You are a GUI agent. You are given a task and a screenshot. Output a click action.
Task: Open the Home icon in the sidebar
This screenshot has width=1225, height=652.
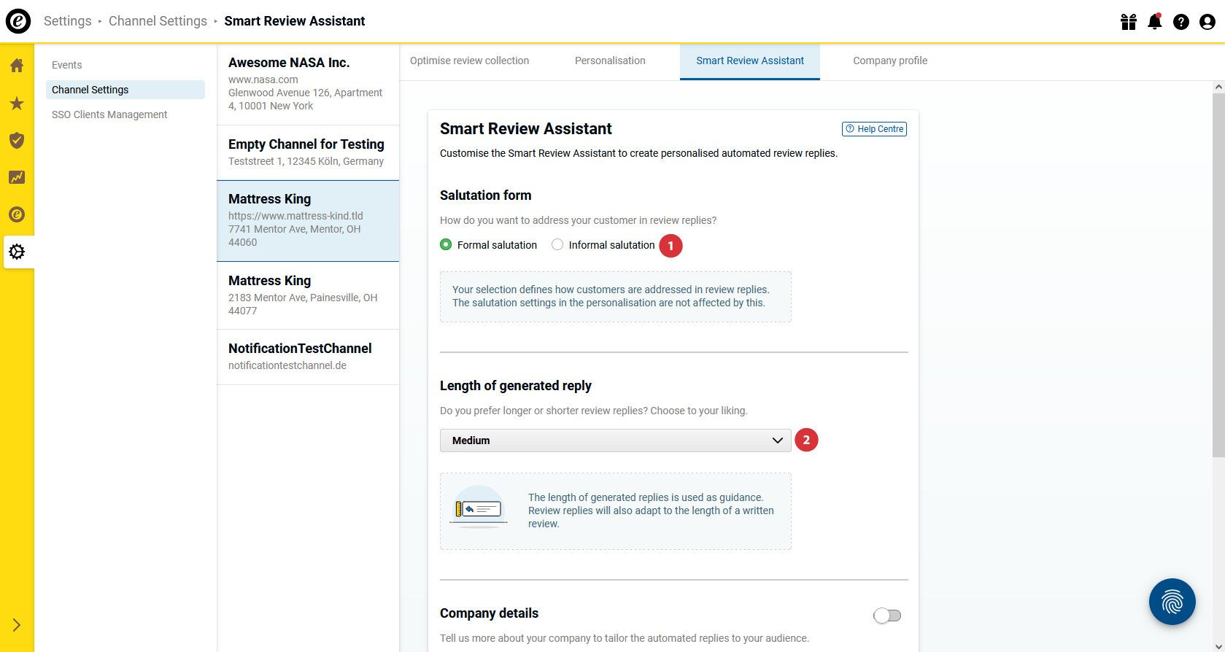tap(17, 66)
